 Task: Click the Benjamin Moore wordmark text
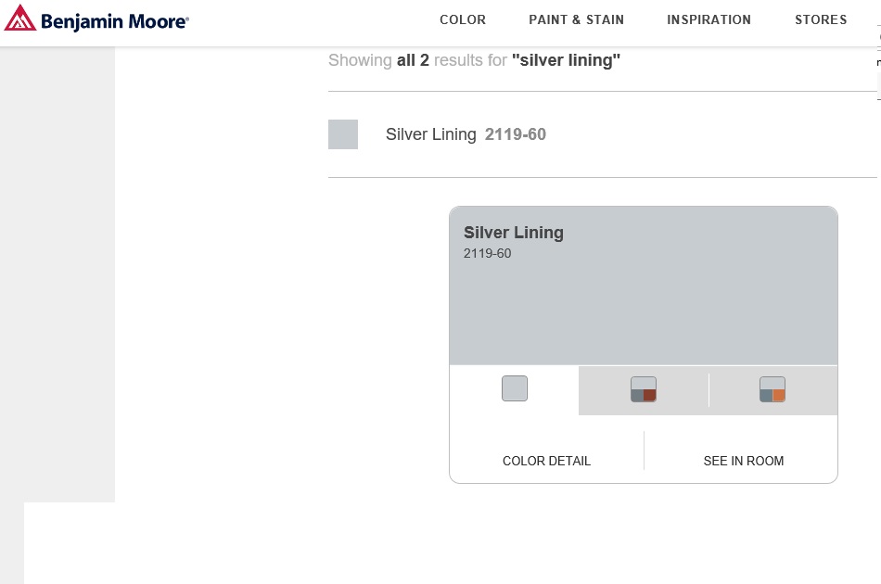tap(114, 20)
